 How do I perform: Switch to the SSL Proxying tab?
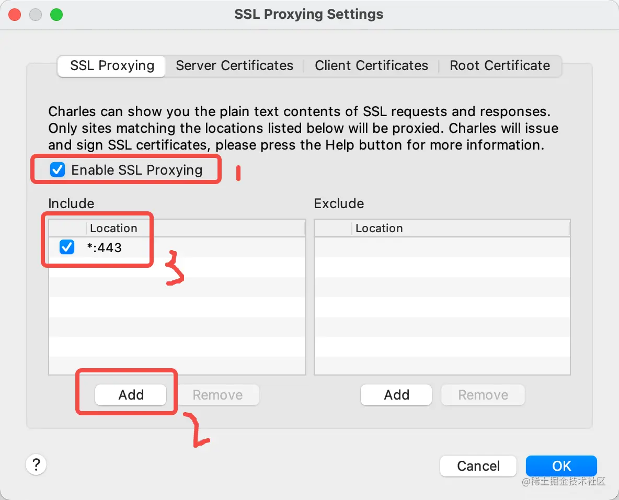point(112,66)
